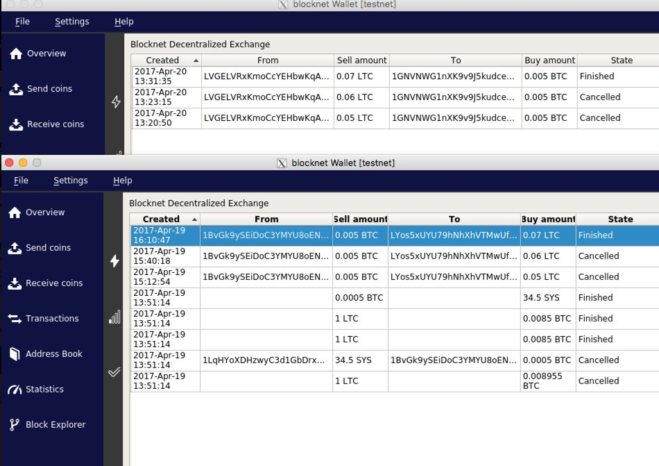This screenshot has width=659, height=466.
Task: Select upper table row selling 0.07 LTC
Action: pyautogui.click(x=395, y=76)
